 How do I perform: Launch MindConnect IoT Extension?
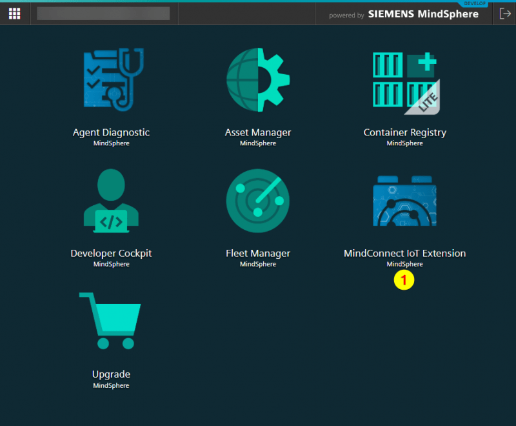404,201
